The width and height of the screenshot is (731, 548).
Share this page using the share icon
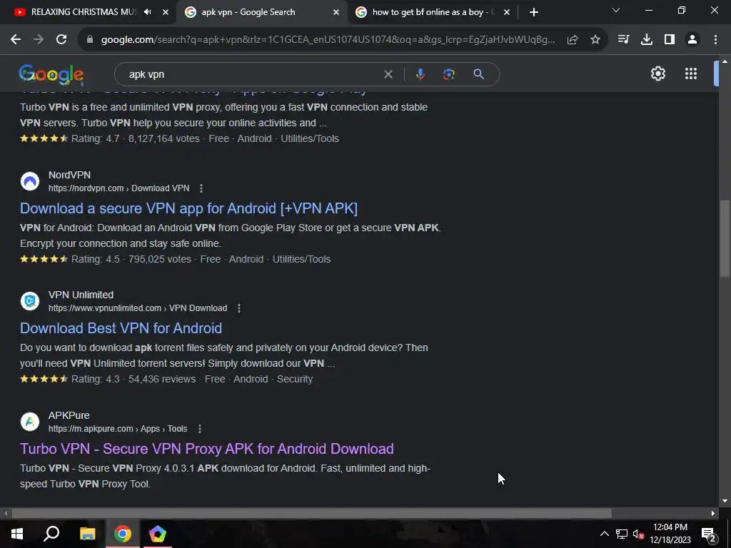click(573, 40)
